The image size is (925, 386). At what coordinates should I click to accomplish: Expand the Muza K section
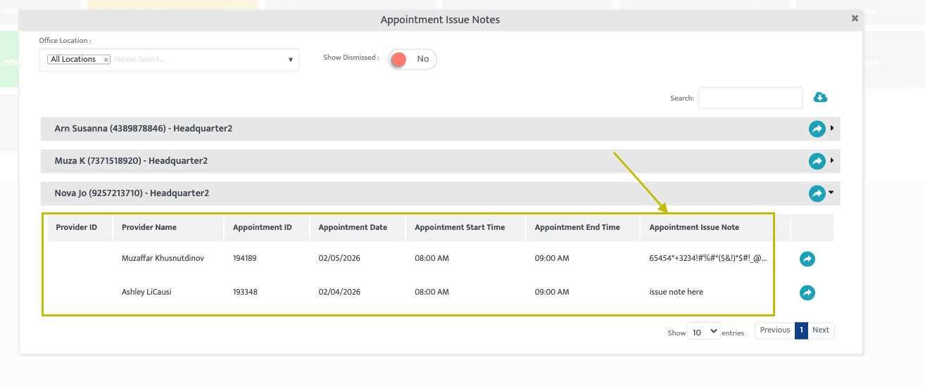pos(832,161)
